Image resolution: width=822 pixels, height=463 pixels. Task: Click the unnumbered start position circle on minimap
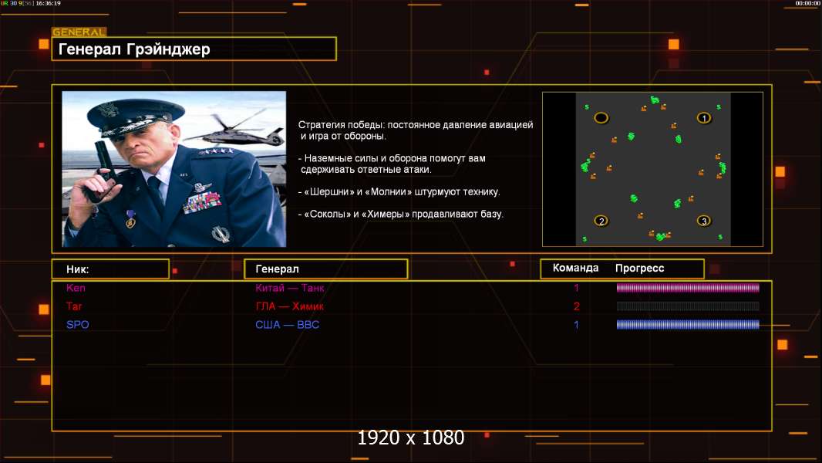point(601,118)
